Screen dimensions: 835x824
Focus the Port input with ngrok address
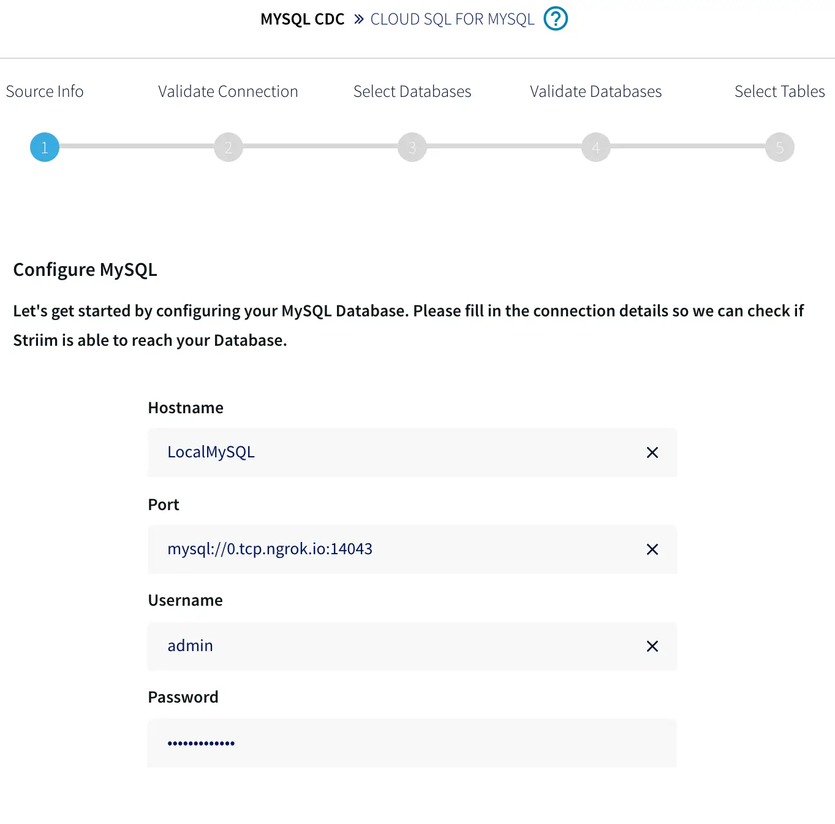392,549
